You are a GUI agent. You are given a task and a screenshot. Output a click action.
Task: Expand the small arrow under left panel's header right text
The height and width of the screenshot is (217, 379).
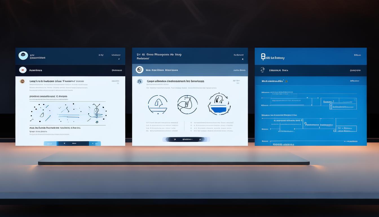coord(119,59)
